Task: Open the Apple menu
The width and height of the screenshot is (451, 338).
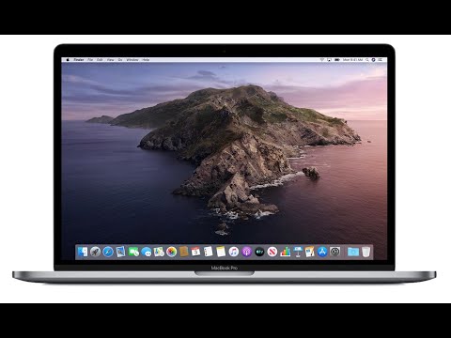Action: 68,59
